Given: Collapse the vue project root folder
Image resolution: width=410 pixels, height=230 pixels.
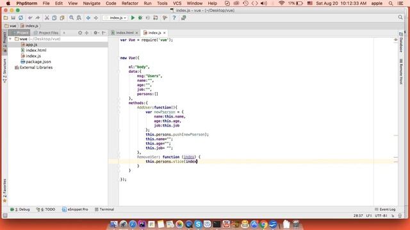Looking at the screenshot, I should coord(10,39).
